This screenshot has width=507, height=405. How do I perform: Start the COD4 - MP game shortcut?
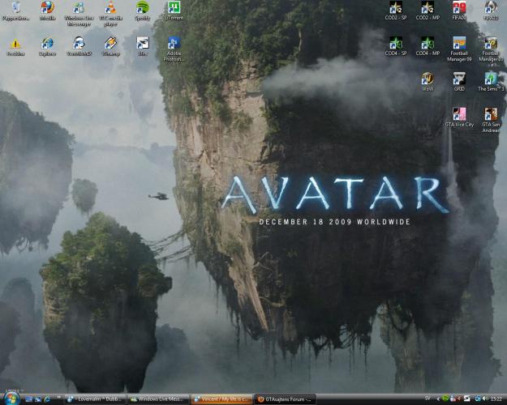(428, 46)
